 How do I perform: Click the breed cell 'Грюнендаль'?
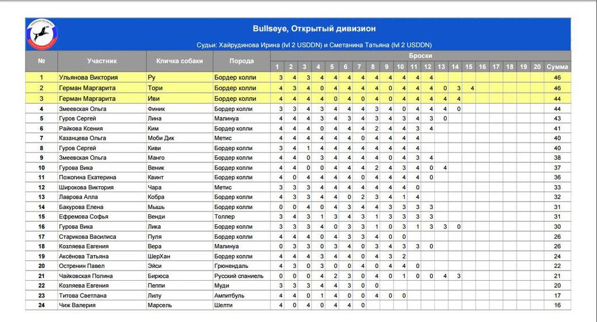231,266
